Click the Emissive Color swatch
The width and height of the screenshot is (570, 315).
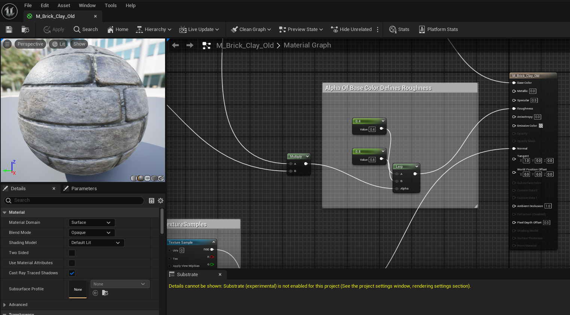[x=540, y=126]
